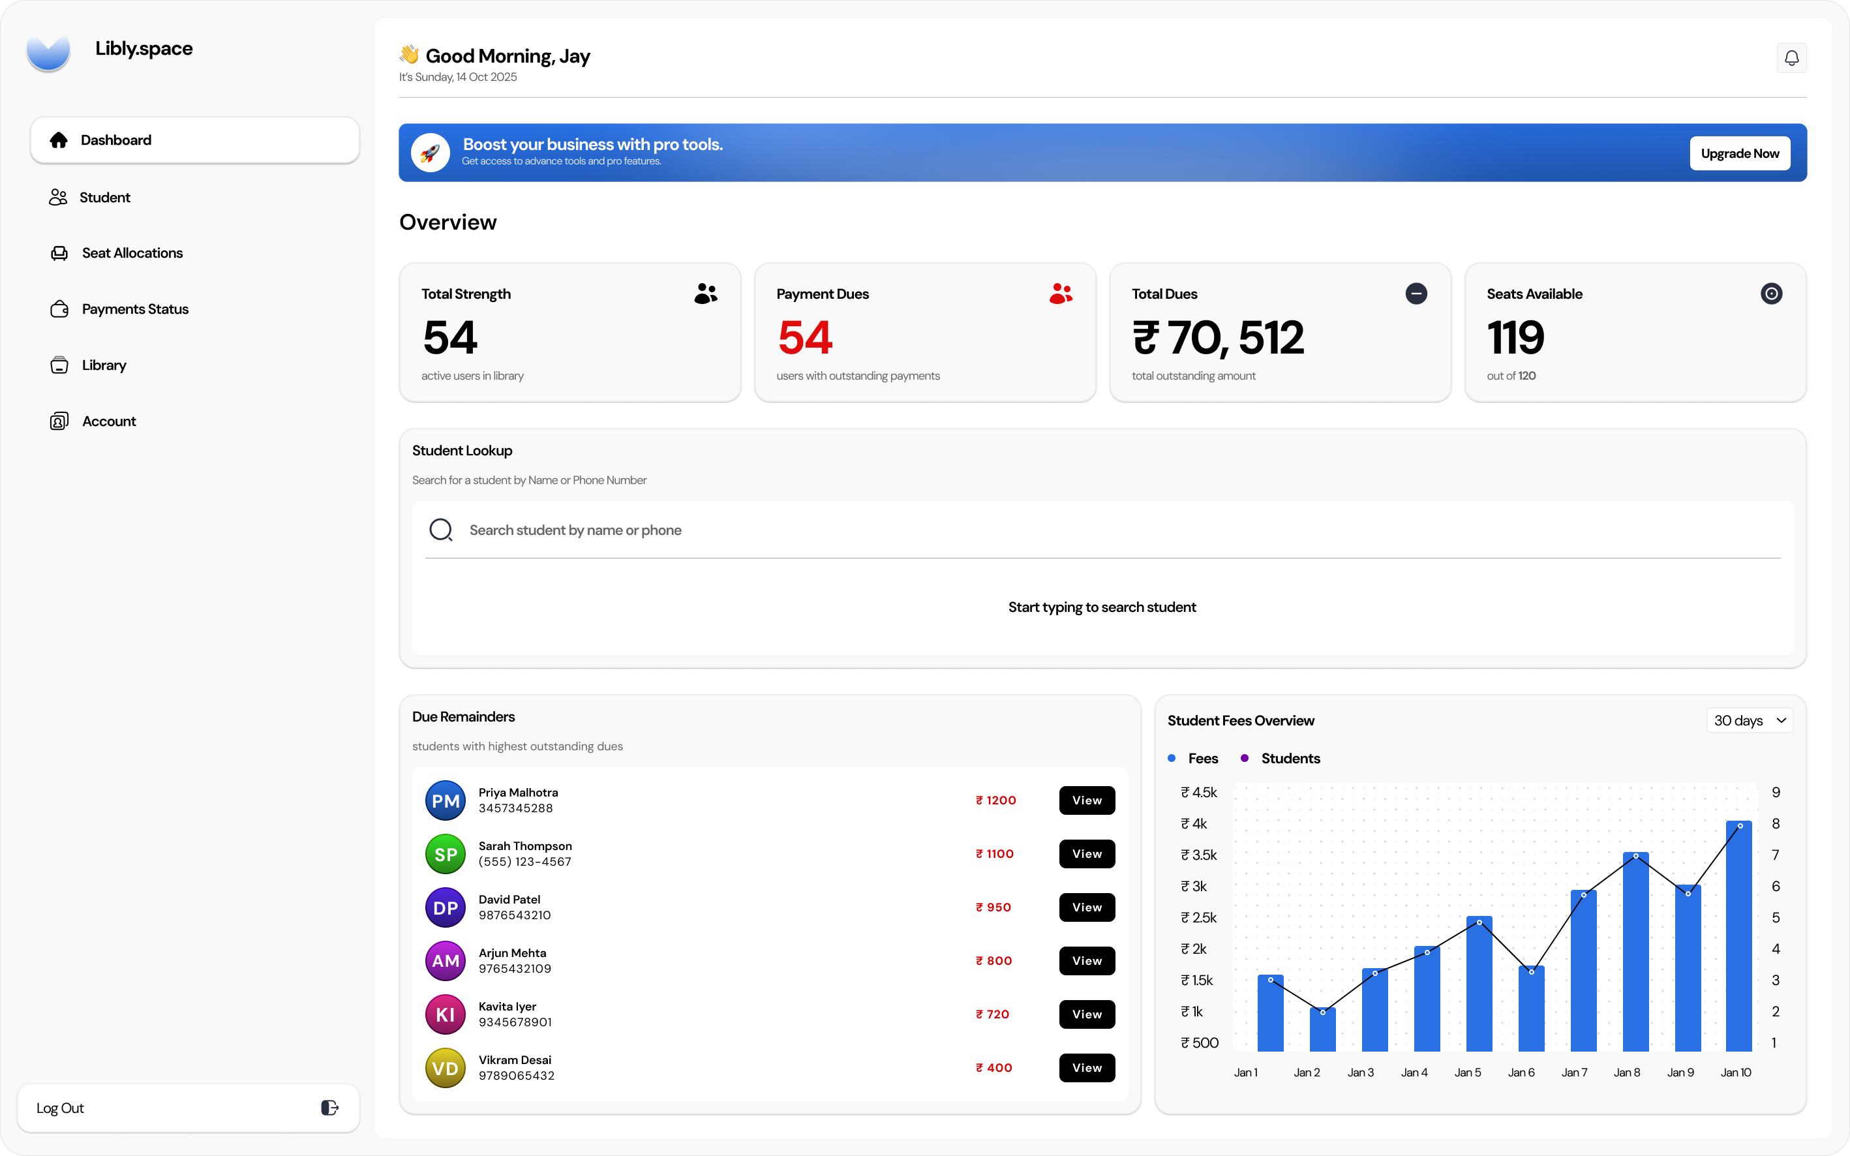
Task: Open the Student menu item
Action: point(105,197)
